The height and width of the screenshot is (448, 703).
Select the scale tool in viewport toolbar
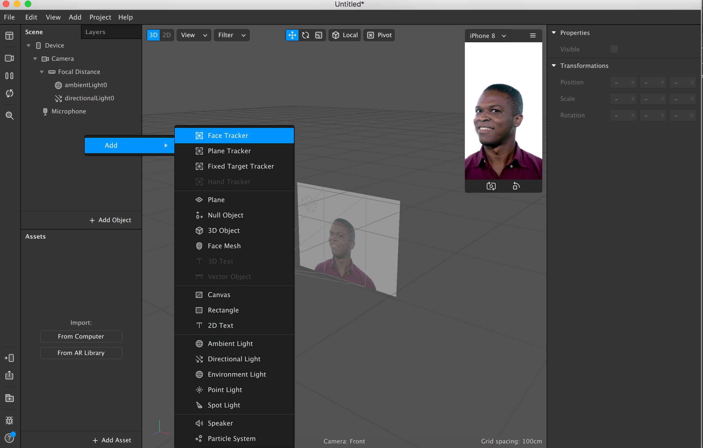point(319,35)
